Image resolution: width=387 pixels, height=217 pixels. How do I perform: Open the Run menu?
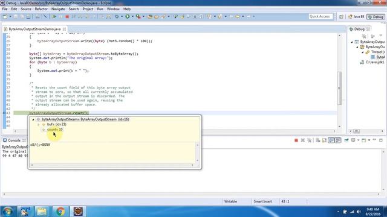[x=100, y=9]
